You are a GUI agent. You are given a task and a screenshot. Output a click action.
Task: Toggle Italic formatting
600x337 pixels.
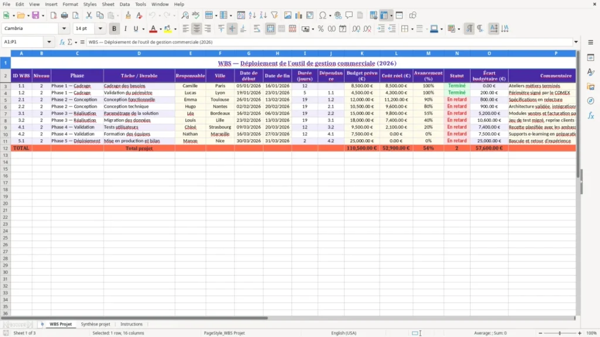125,29
